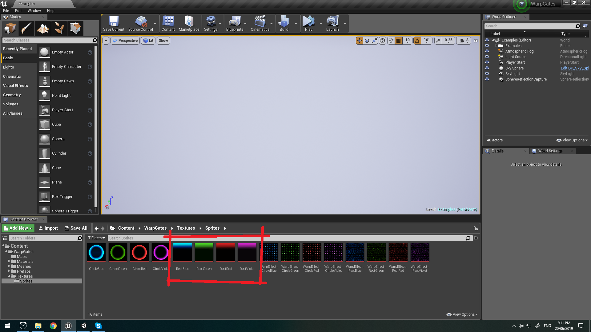Open the Add New dropdown
The height and width of the screenshot is (332, 591).
pyautogui.click(x=18, y=228)
